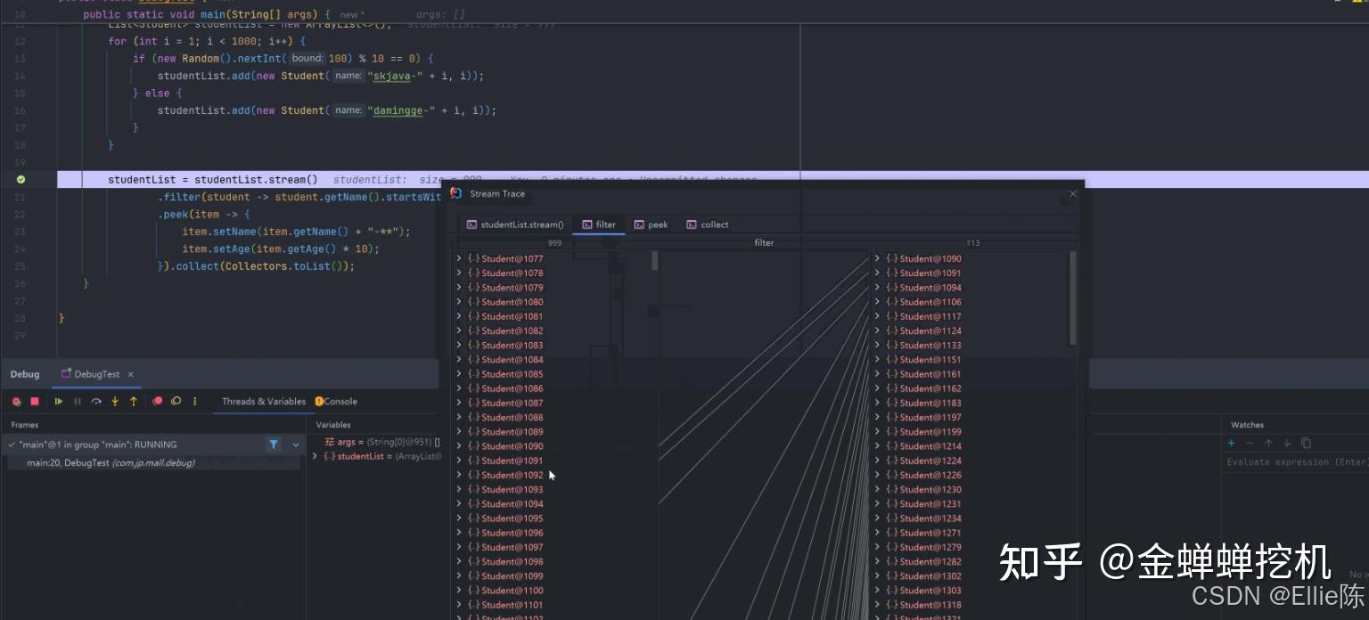This screenshot has width=1369, height=620.
Task: Open the thread selector dropdown chevron
Action: coord(295,445)
